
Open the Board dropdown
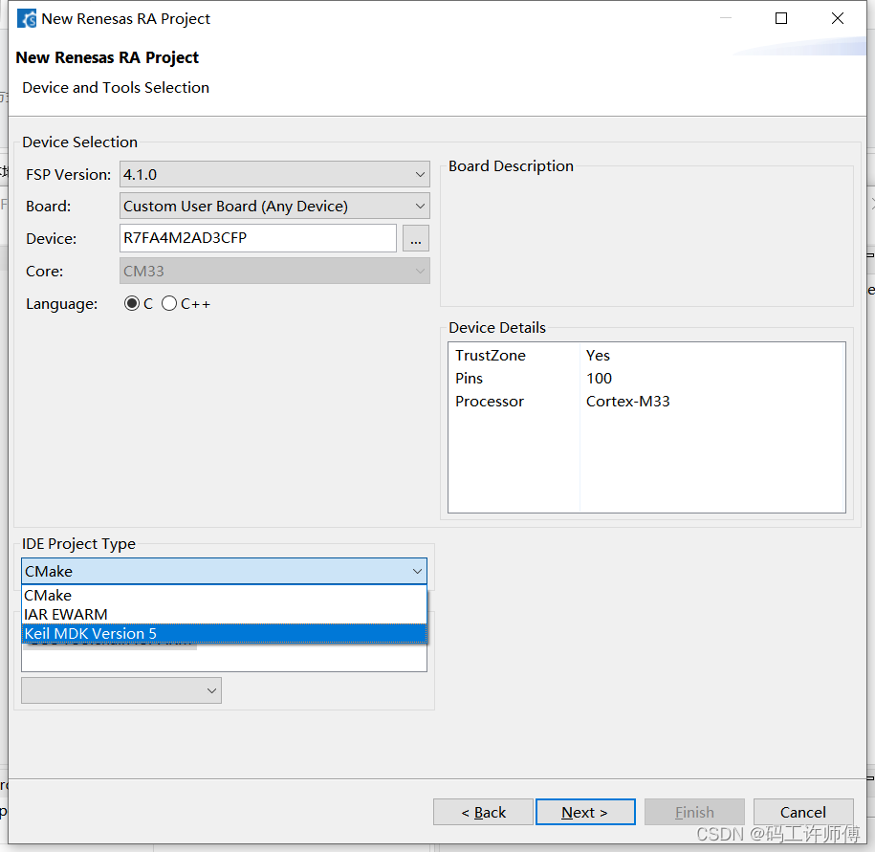tap(274, 207)
